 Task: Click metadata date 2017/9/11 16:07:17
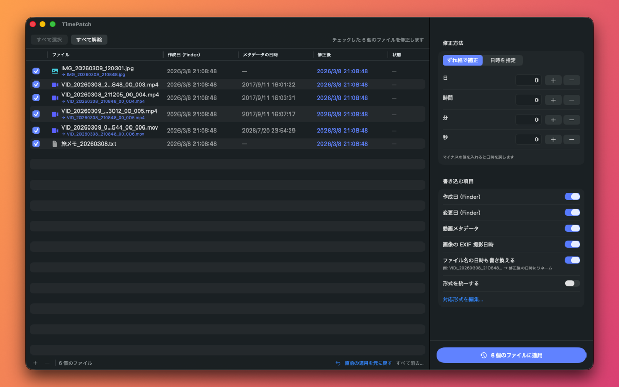tap(269, 114)
